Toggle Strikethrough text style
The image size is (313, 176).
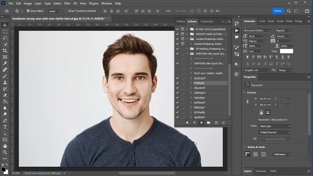coord(289,57)
